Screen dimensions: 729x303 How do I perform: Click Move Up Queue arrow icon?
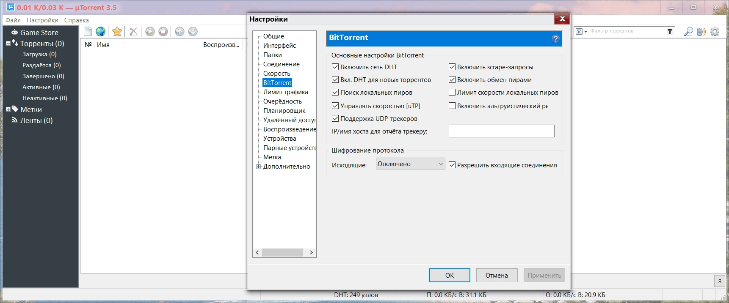(179, 31)
